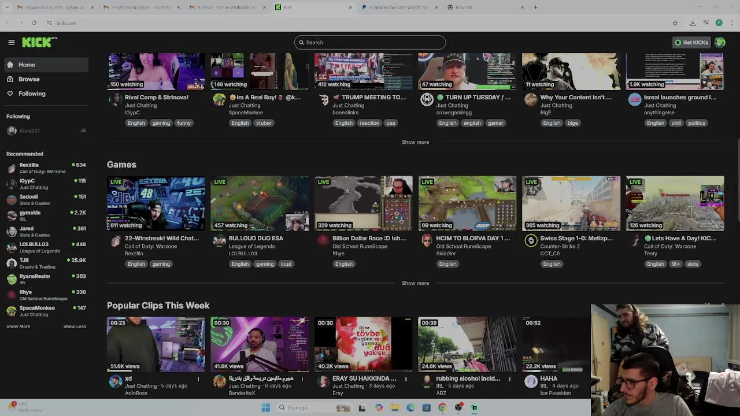
Task: Open the Chrome tab list dropdown
Action: 8,8
